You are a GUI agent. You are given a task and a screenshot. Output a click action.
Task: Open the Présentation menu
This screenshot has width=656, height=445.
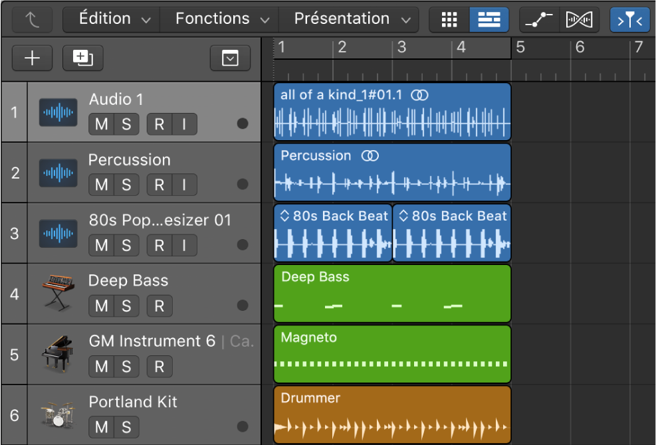click(348, 19)
